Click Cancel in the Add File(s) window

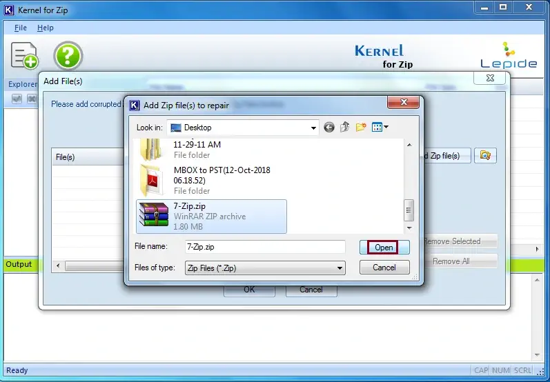pos(311,290)
